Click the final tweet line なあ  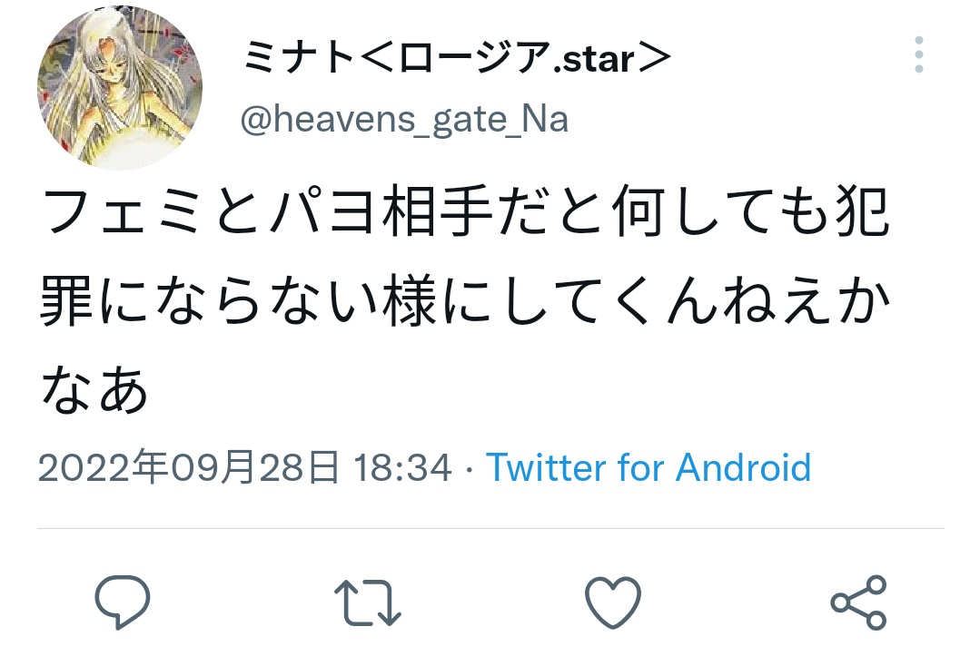point(94,390)
